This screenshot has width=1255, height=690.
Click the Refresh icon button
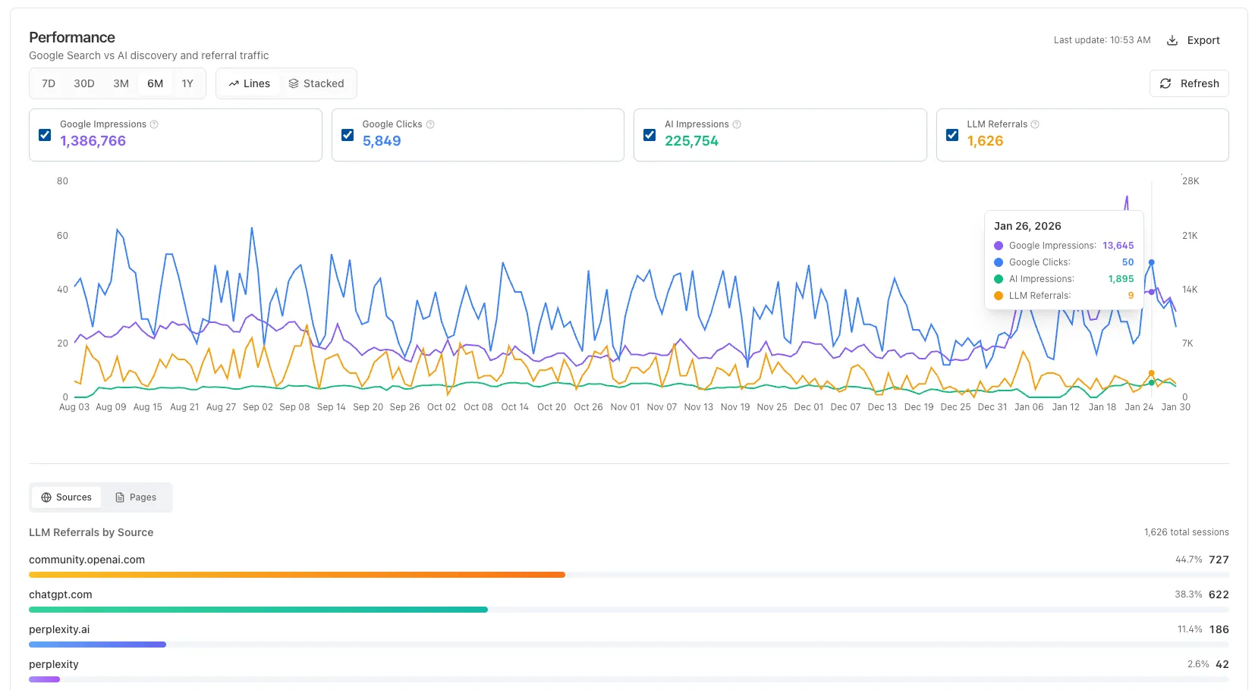1166,83
